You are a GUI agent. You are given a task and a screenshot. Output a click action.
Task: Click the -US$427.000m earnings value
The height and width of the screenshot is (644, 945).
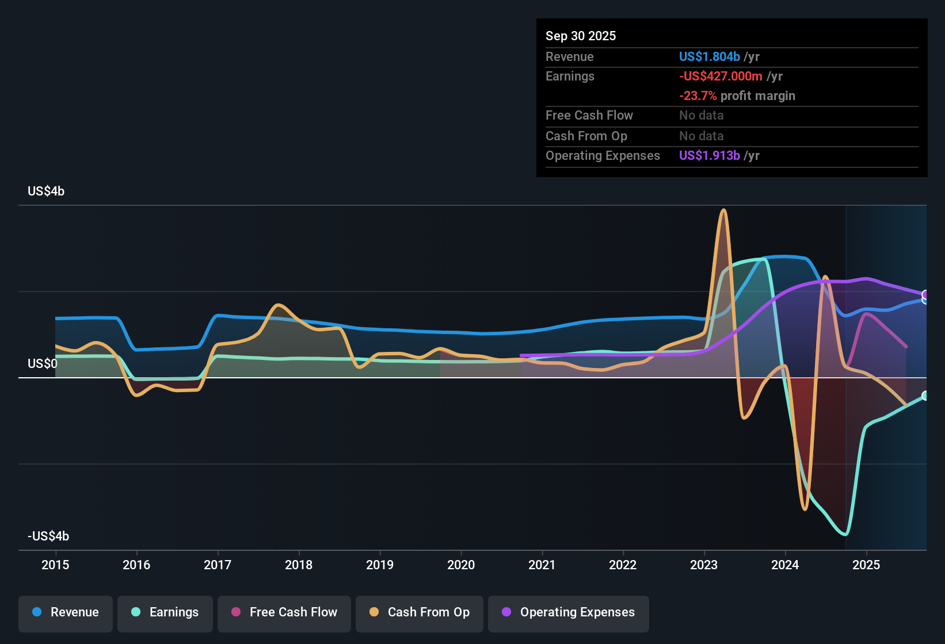[721, 76]
